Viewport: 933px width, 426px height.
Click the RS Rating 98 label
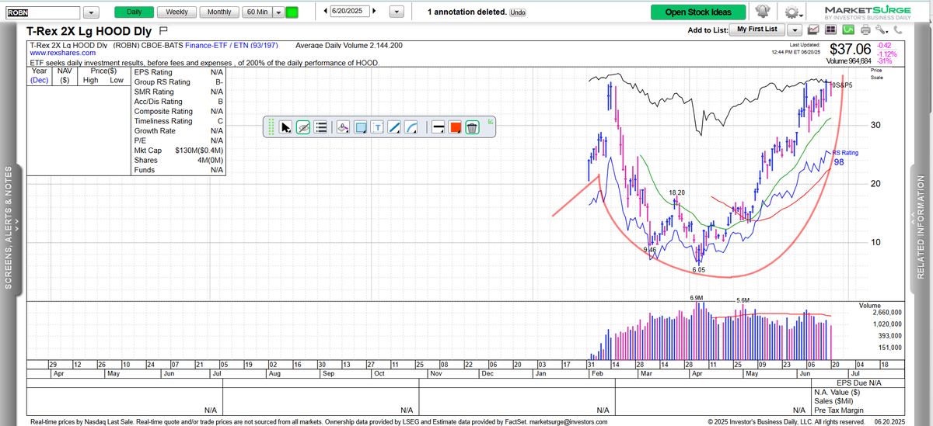tap(845, 158)
